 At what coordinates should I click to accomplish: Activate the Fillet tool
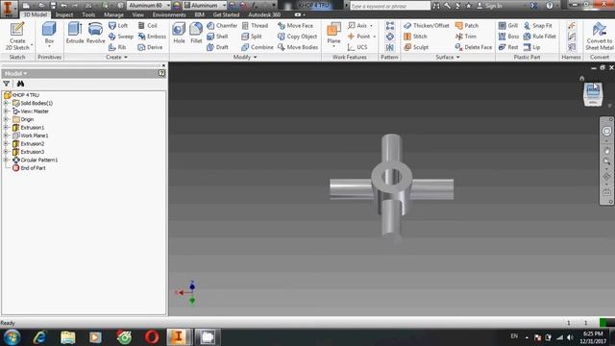click(x=196, y=33)
